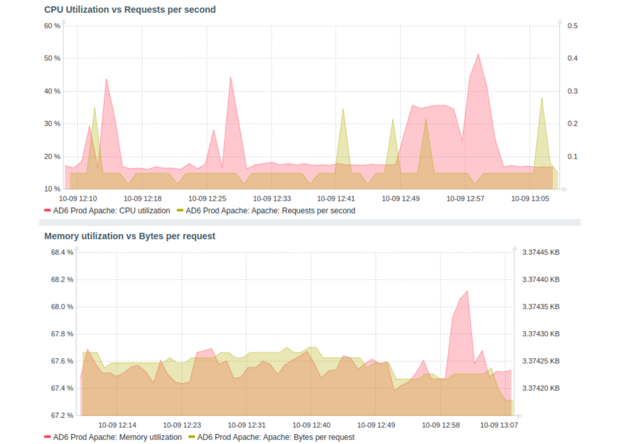Click the '68.4 %' memory axis label
Image resolution: width=626 pixels, height=444 pixels.
62,252
